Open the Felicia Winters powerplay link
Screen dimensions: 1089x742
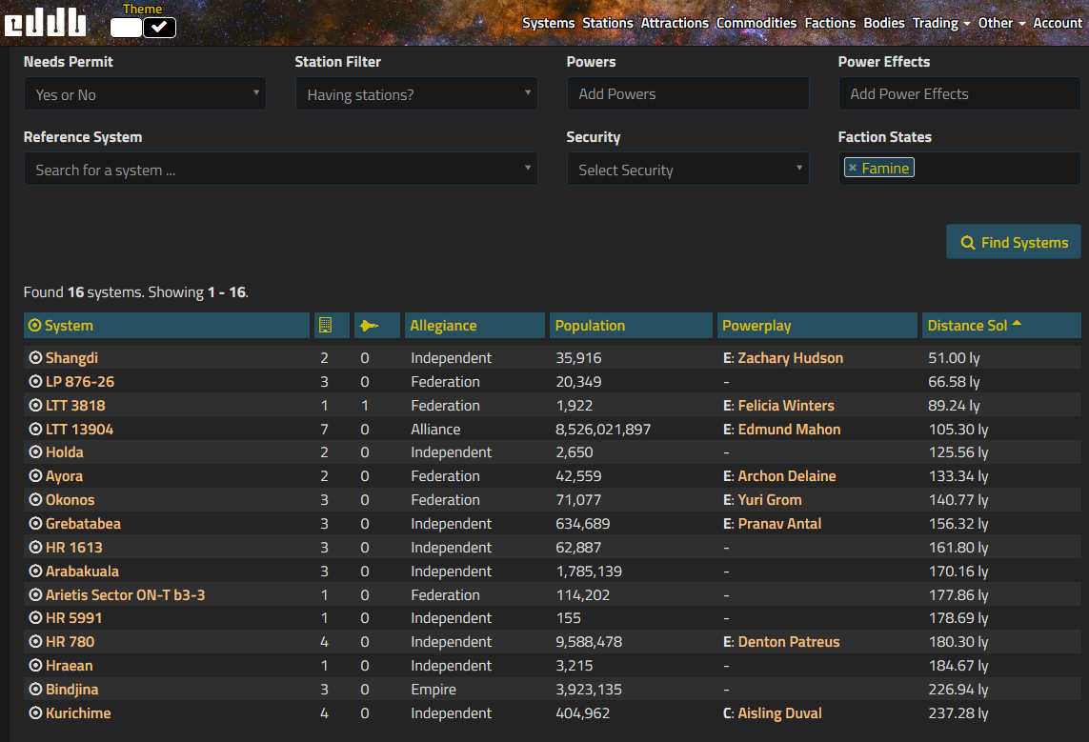click(786, 406)
